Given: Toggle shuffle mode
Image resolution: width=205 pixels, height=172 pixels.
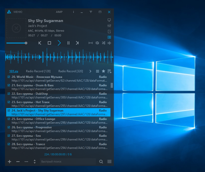Looking at the screenshot, I should pyautogui.click(x=104, y=43).
